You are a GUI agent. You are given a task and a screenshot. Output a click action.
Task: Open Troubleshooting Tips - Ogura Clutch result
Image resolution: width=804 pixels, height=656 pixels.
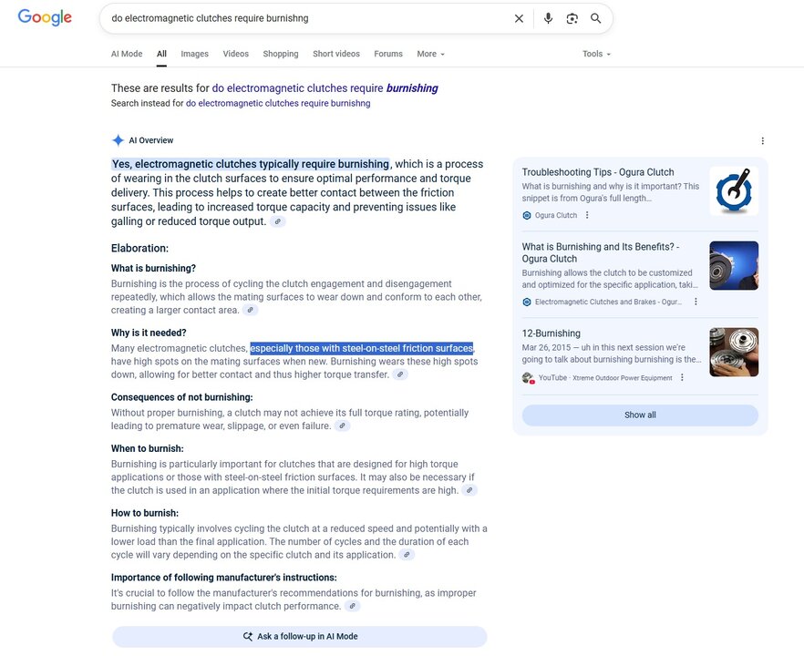pos(598,172)
